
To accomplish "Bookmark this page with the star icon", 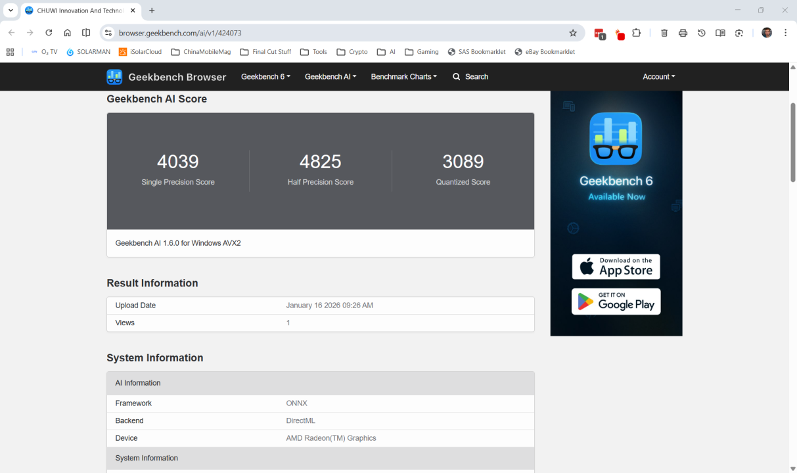I will pos(573,32).
